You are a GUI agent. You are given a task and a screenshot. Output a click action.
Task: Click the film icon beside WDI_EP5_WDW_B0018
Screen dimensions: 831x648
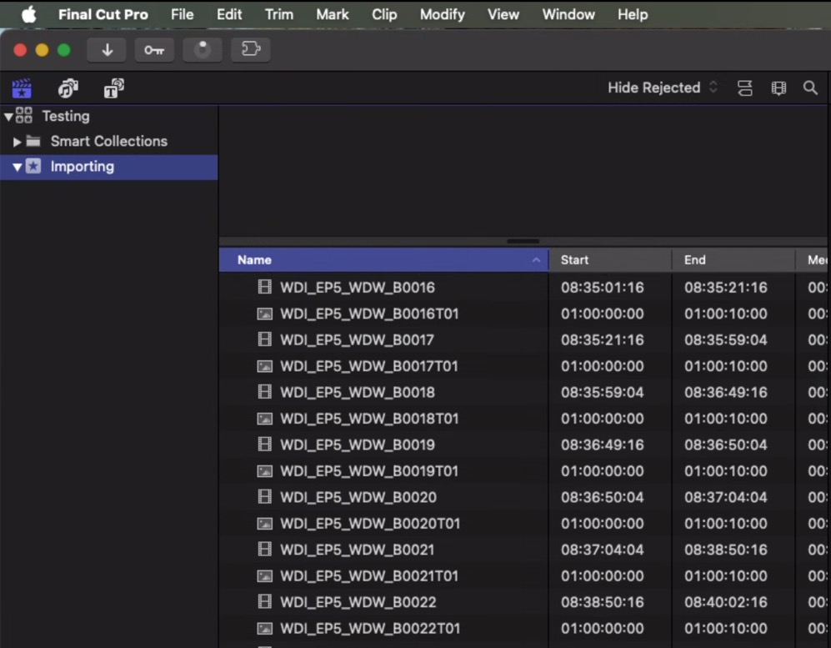pyautogui.click(x=264, y=392)
